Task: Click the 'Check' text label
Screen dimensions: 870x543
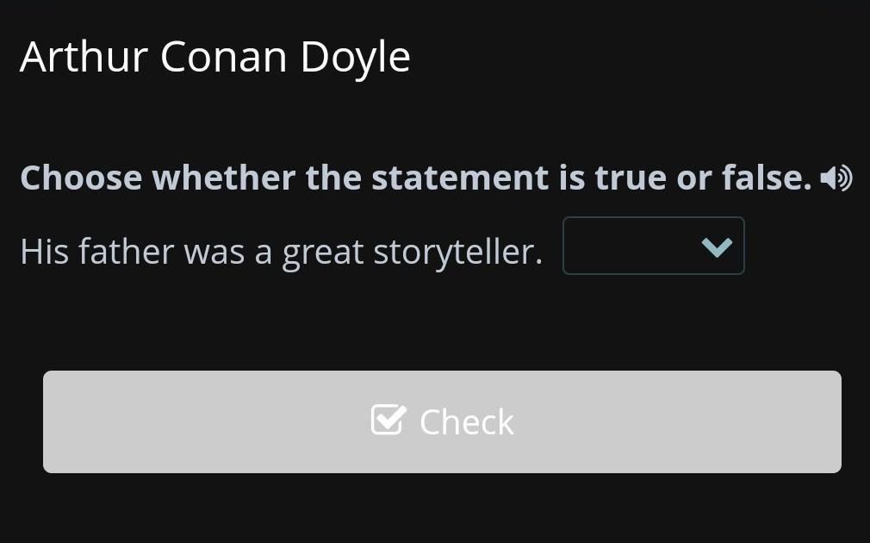Action: (466, 422)
